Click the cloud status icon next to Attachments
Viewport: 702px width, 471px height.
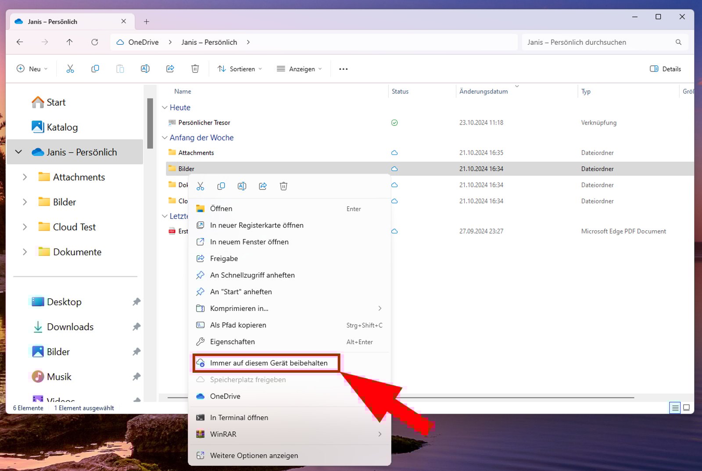tap(394, 153)
